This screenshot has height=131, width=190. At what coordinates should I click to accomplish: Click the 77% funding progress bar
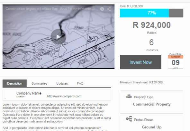pos(151,13)
